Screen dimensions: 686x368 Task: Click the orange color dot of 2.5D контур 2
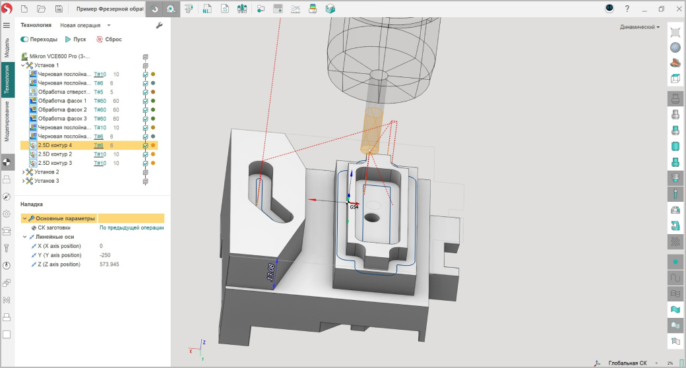pyautogui.click(x=153, y=154)
